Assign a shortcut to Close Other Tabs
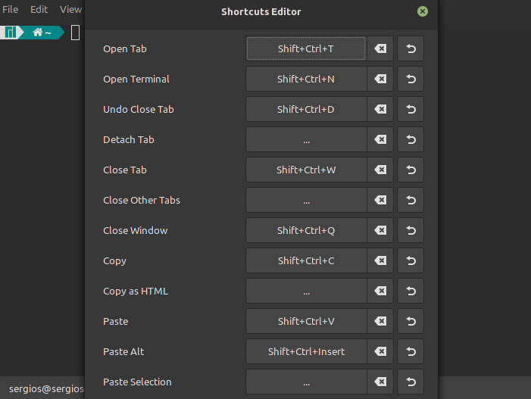531x399 pixels. click(306, 200)
